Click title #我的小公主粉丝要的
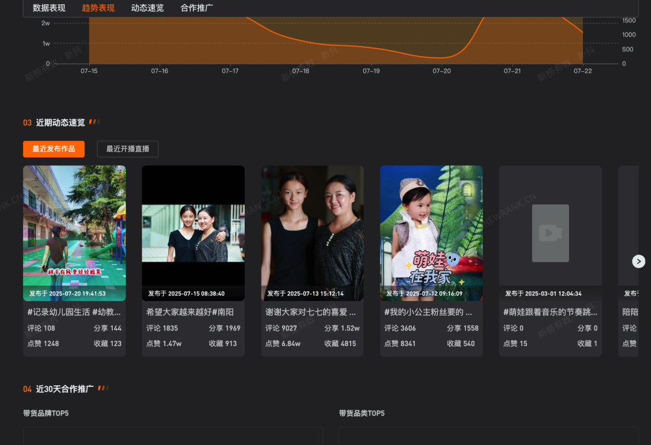651x445 pixels. point(428,312)
